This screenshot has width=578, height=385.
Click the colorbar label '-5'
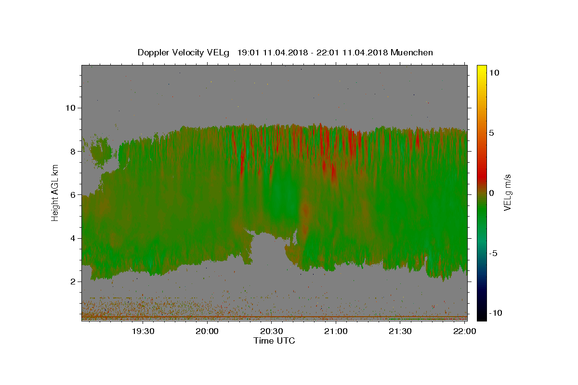[493, 253]
